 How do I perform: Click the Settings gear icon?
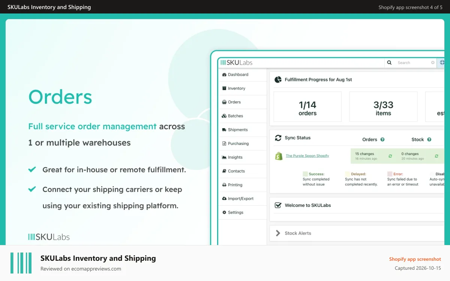click(224, 212)
